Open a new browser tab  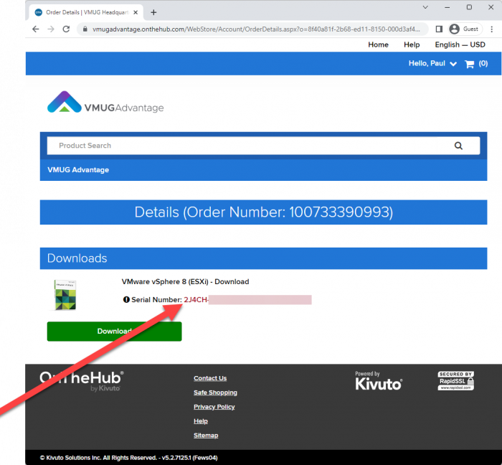(x=153, y=12)
